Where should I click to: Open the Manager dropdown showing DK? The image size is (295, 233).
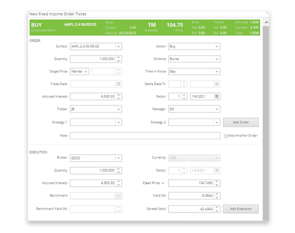[217, 109]
